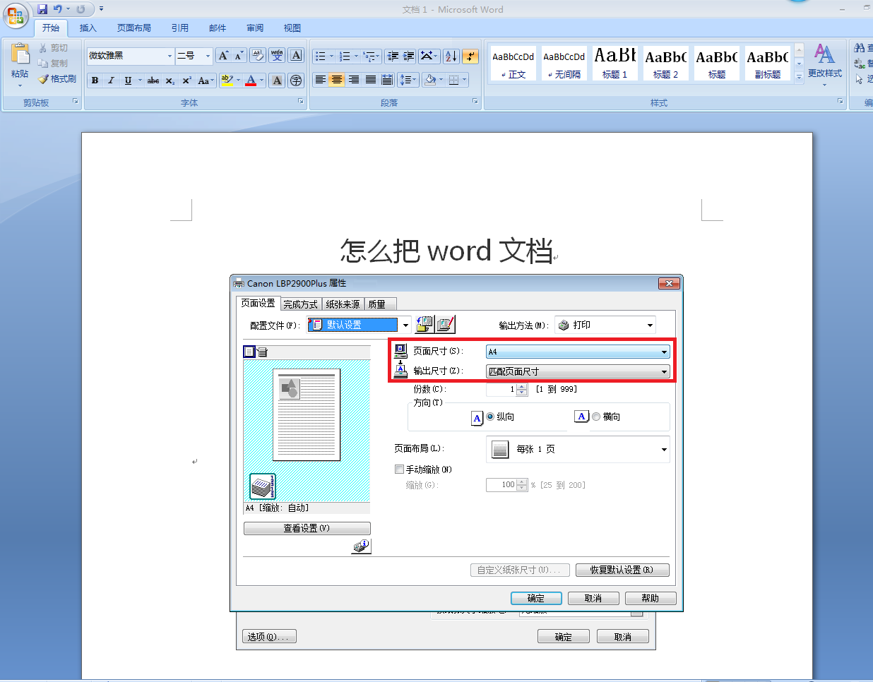Click the Office button logo

(16, 16)
